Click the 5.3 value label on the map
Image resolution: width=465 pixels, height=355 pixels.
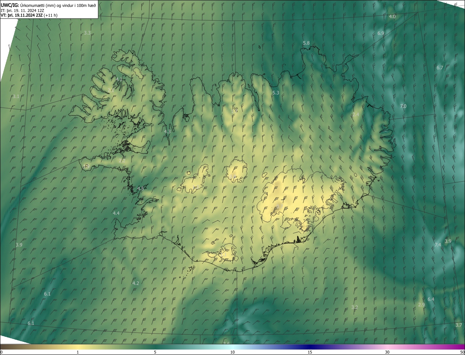276,93
